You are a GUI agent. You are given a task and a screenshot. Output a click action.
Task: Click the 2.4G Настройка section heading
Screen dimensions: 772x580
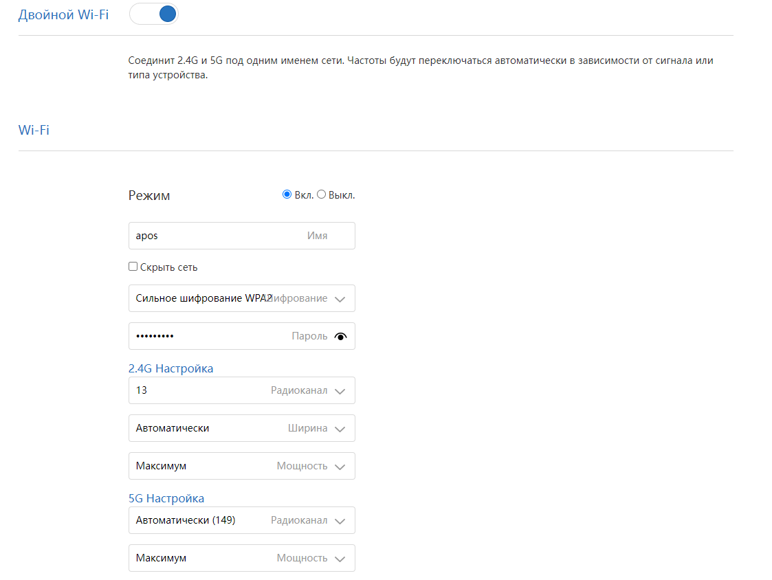click(x=170, y=368)
